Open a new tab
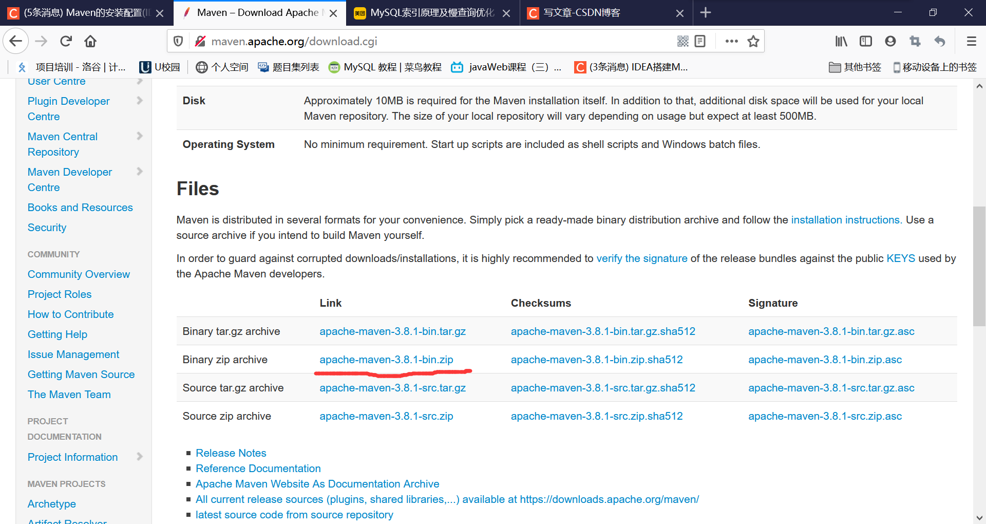The width and height of the screenshot is (986, 524). point(706,12)
